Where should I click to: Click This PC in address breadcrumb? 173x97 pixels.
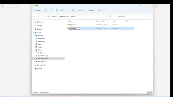pyautogui.click(x=54, y=16)
